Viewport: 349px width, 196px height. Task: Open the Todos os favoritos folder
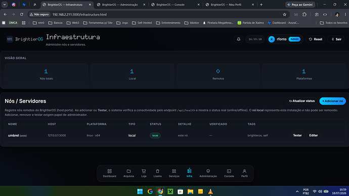point(333,23)
